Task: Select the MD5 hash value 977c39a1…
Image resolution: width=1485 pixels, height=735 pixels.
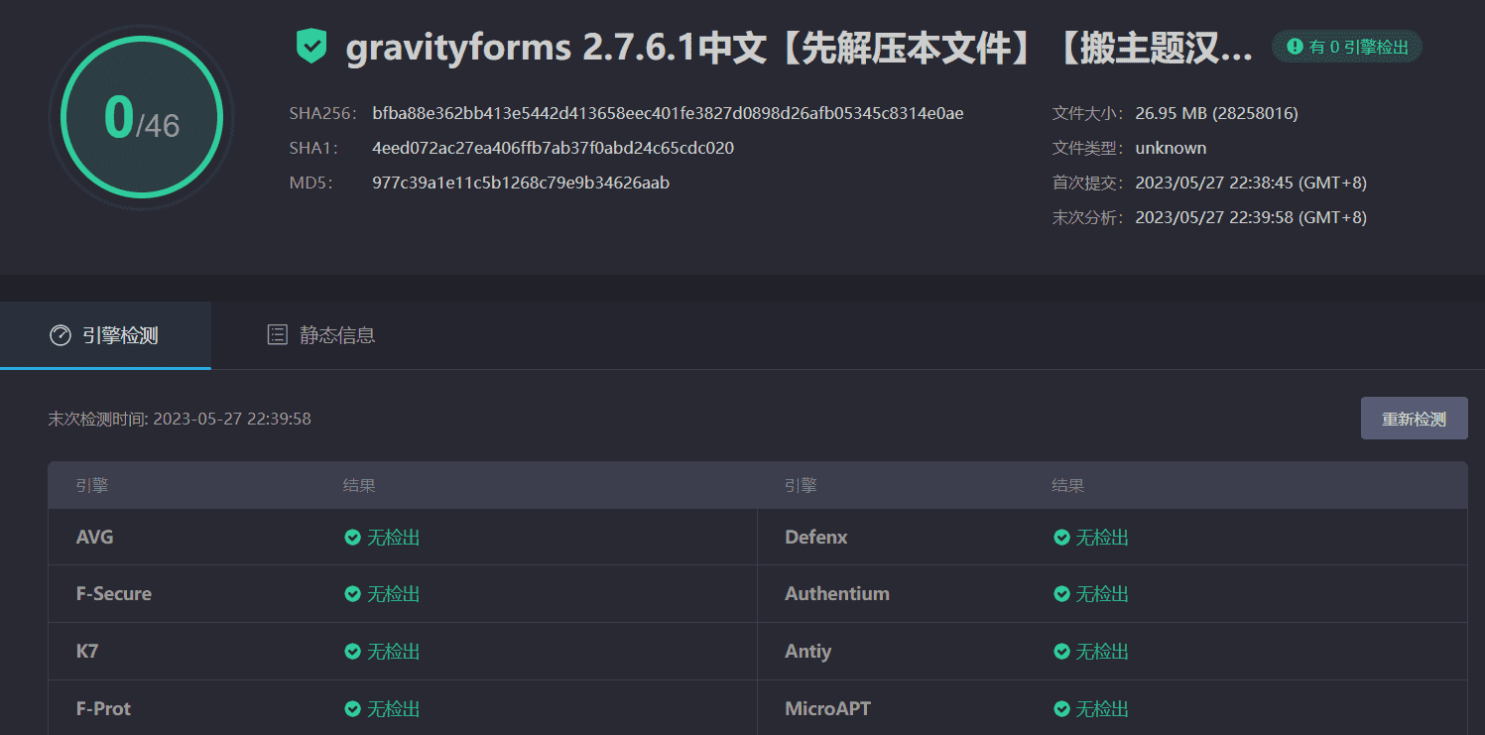Action: 521,183
